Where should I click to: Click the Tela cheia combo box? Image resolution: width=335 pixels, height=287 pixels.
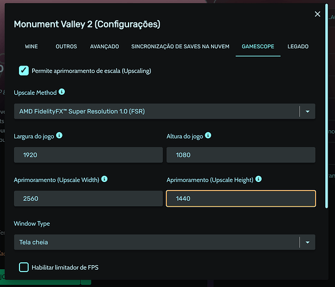click(x=165, y=242)
